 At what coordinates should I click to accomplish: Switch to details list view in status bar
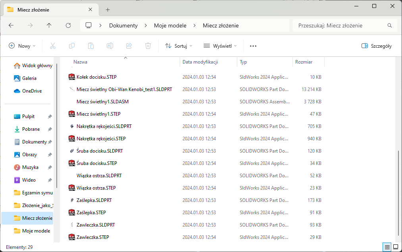click(387, 247)
